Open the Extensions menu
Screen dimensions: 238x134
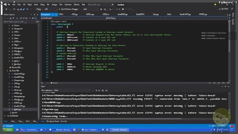click(x=68, y=5)
